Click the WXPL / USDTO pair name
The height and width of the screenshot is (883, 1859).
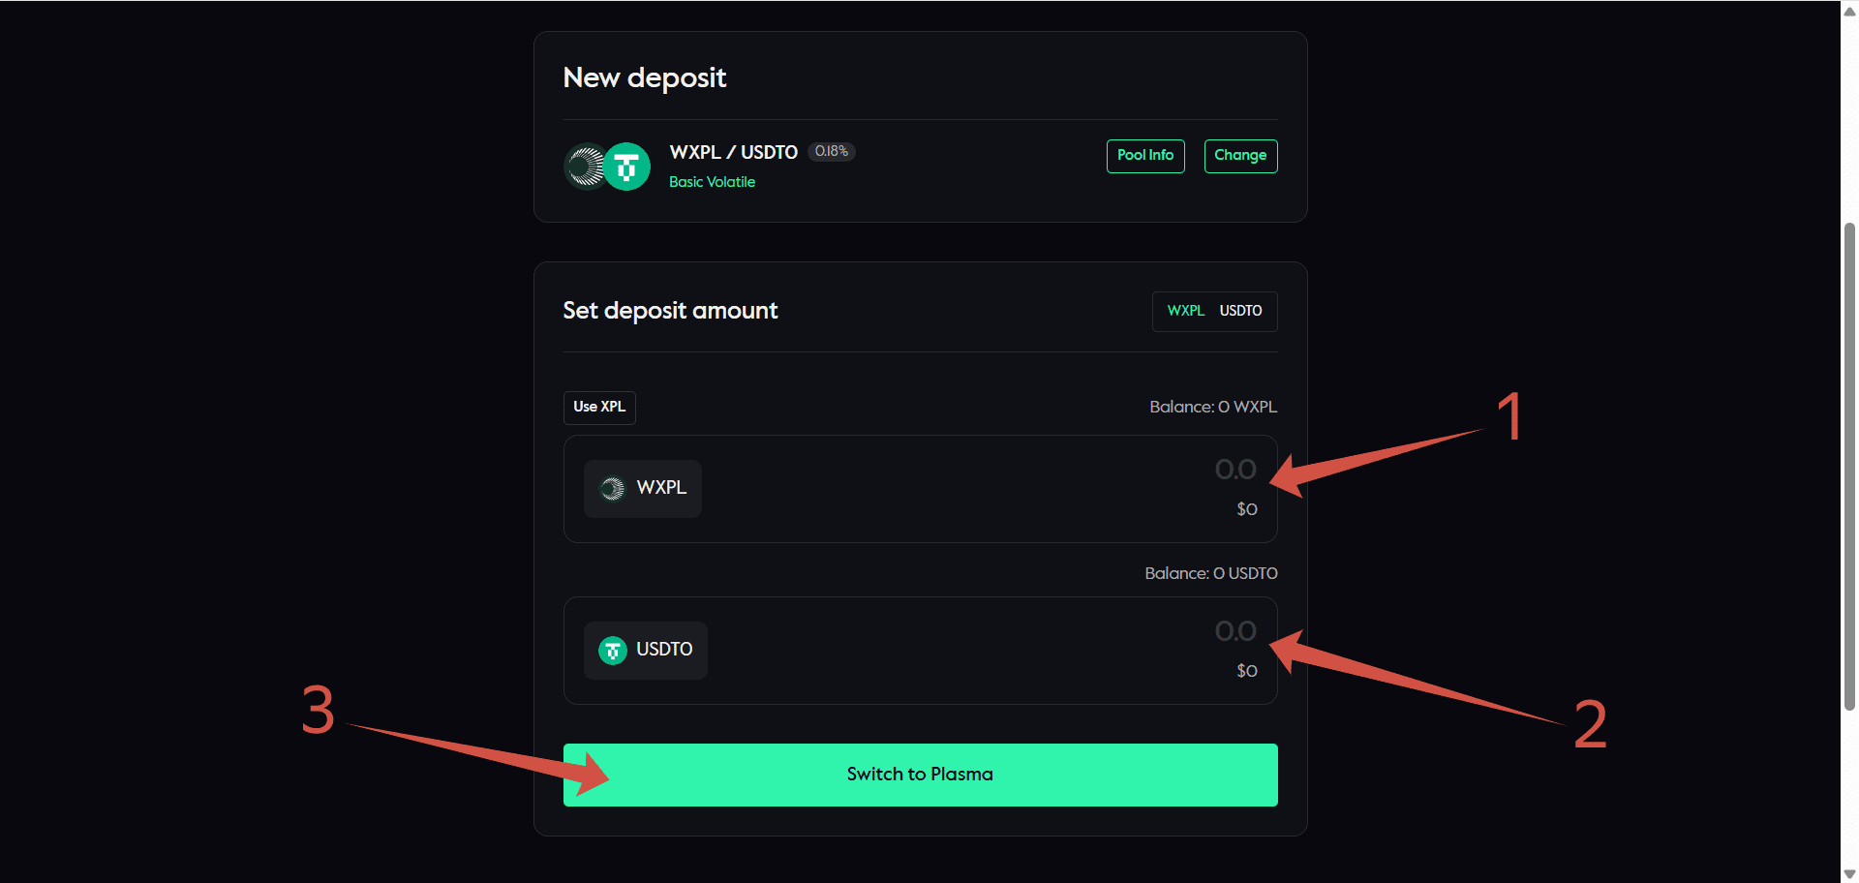(x=733, y=152)
